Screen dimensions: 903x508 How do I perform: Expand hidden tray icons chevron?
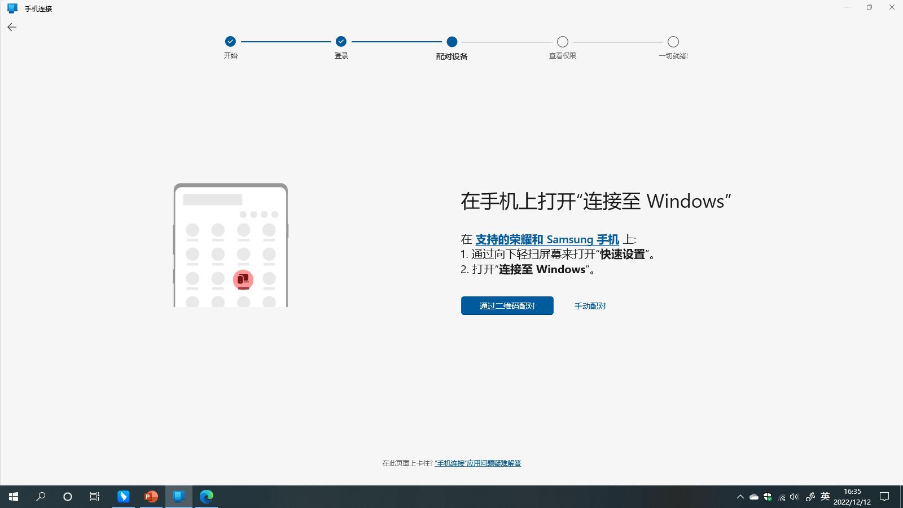click(x=740, y=497)
